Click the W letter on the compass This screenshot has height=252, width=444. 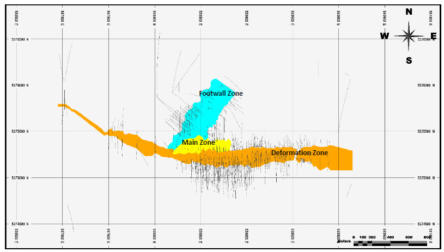(x=385, y=36)
